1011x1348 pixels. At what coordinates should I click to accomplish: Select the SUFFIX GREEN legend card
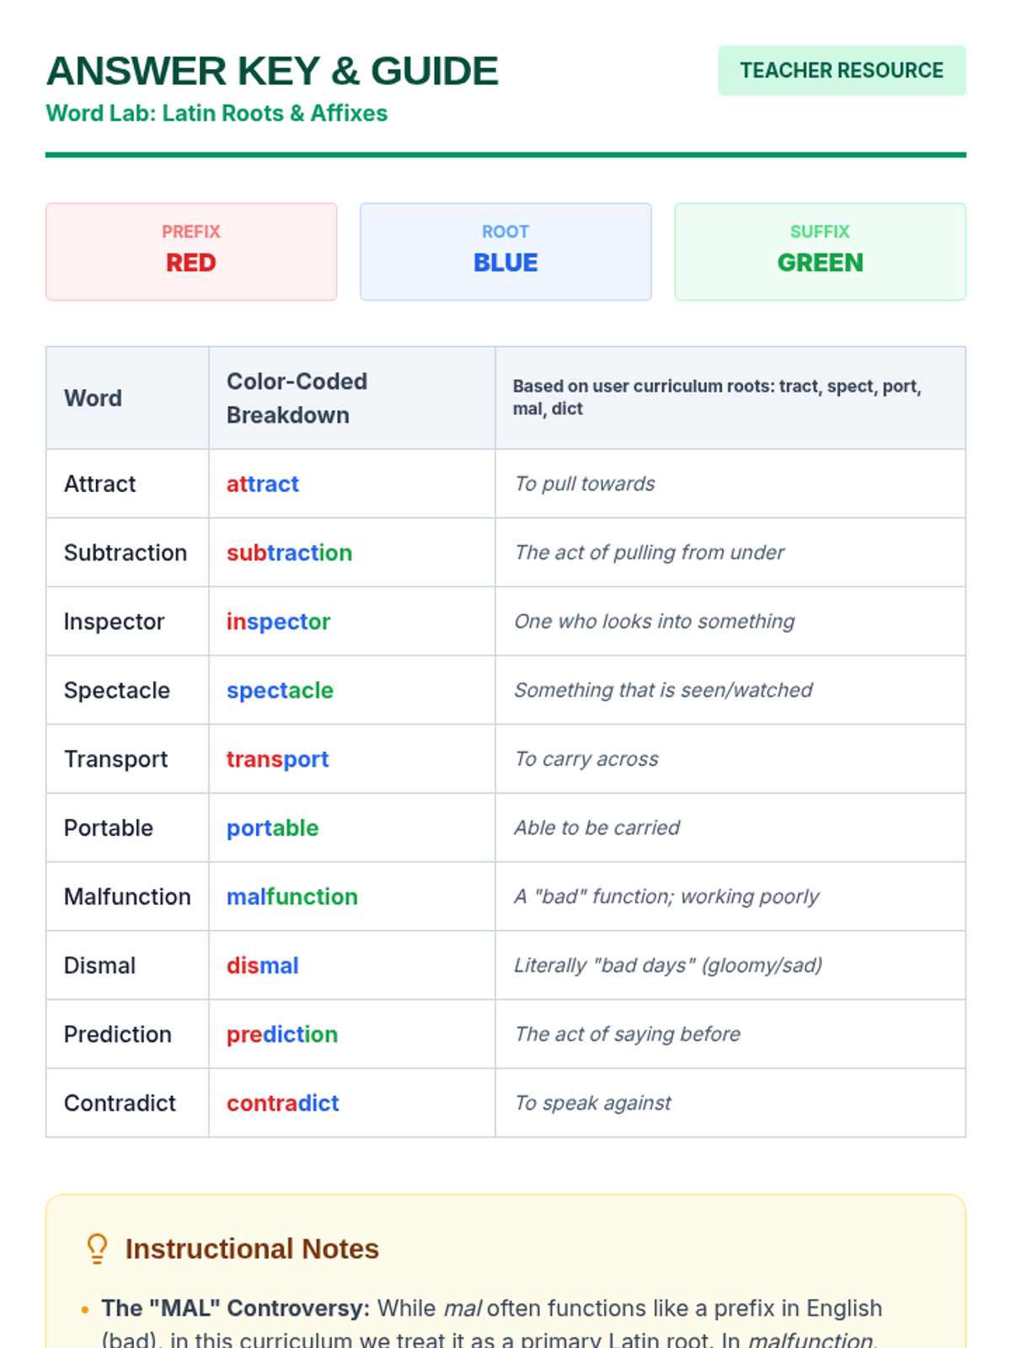pyautogui.click(x=820, y=251)
